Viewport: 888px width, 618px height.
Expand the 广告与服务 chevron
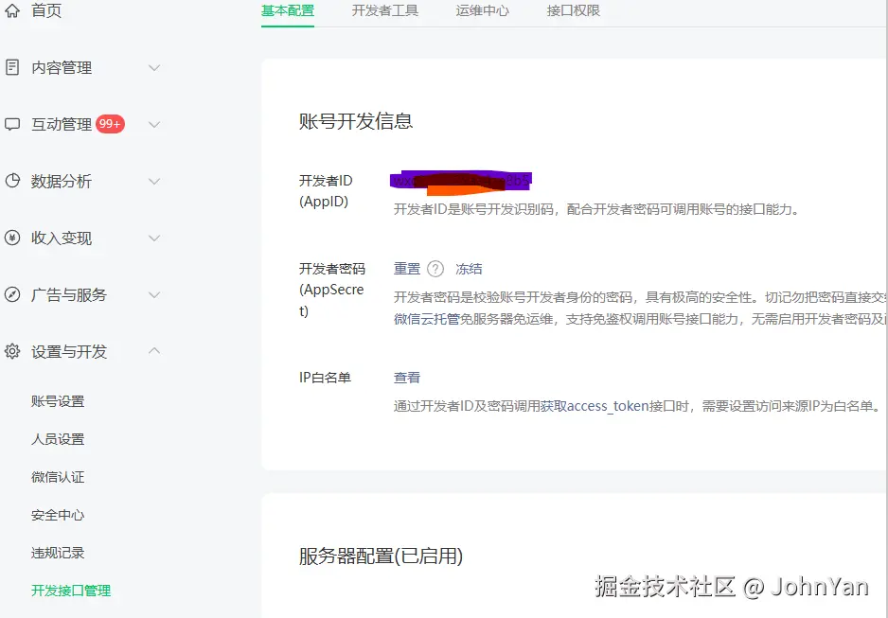pyautogui.click(x=154, y=295)
